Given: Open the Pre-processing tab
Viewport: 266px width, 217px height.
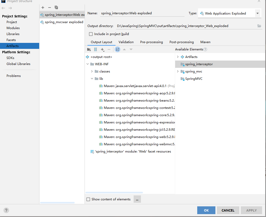Looking at the screenshot, I should [x=152, y=42].
